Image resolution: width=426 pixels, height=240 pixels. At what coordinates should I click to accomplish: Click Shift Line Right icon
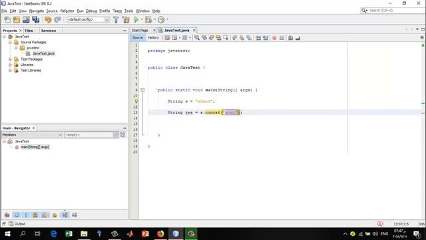point(266,38)
